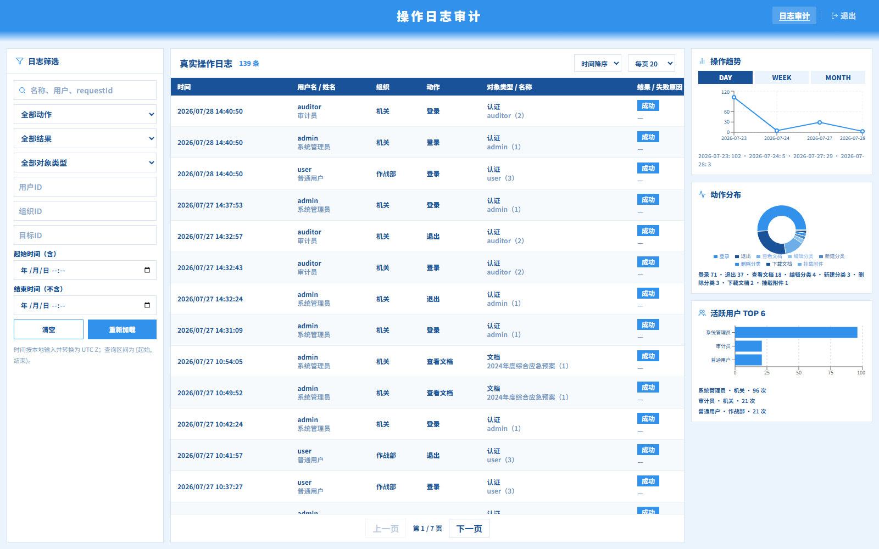The image size is (879, 549).
Task: Toggle the 登录 legend item in 动作分布
Action: pyautogui.click(x=721, y=256)
